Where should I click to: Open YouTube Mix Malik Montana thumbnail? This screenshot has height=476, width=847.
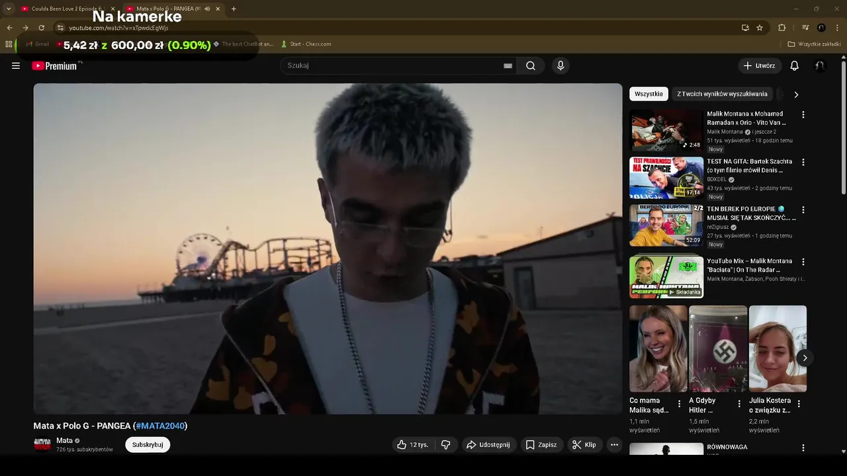[666, 276]
